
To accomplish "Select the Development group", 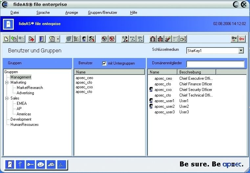I will (21, 119).
